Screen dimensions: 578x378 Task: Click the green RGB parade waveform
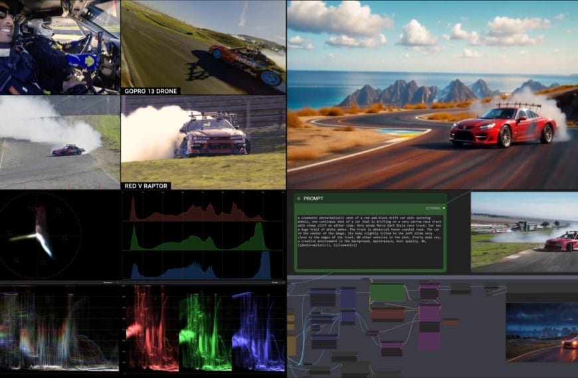point(205,330)
